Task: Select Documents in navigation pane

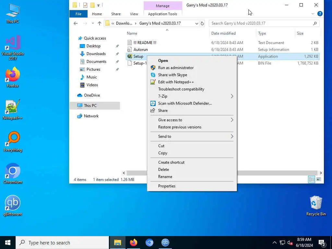Action: click(x=96, y=62)
